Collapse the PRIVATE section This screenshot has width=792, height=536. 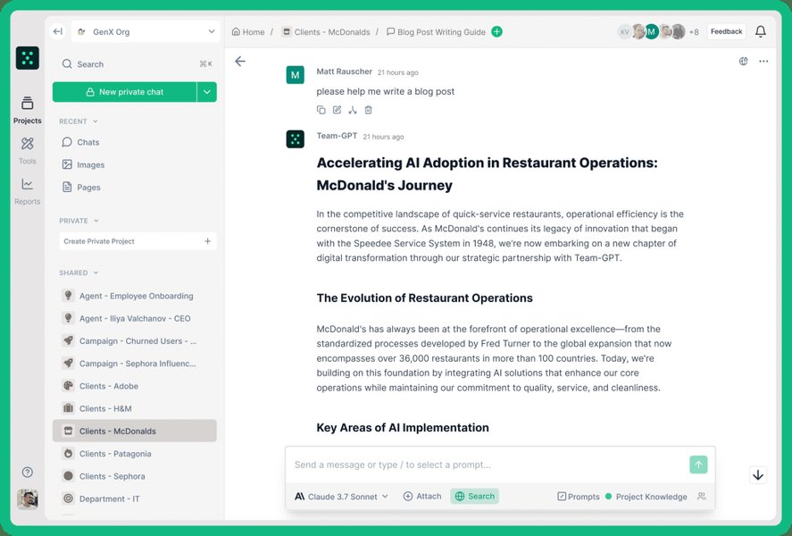(79, 221)
